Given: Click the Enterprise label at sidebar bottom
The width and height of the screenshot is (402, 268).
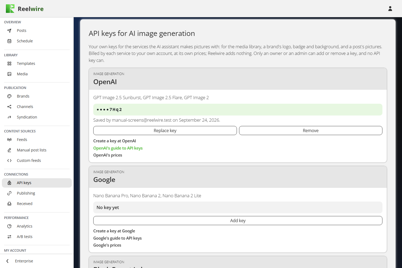Looking at the screenshot, I should click(x=24, y=261).
